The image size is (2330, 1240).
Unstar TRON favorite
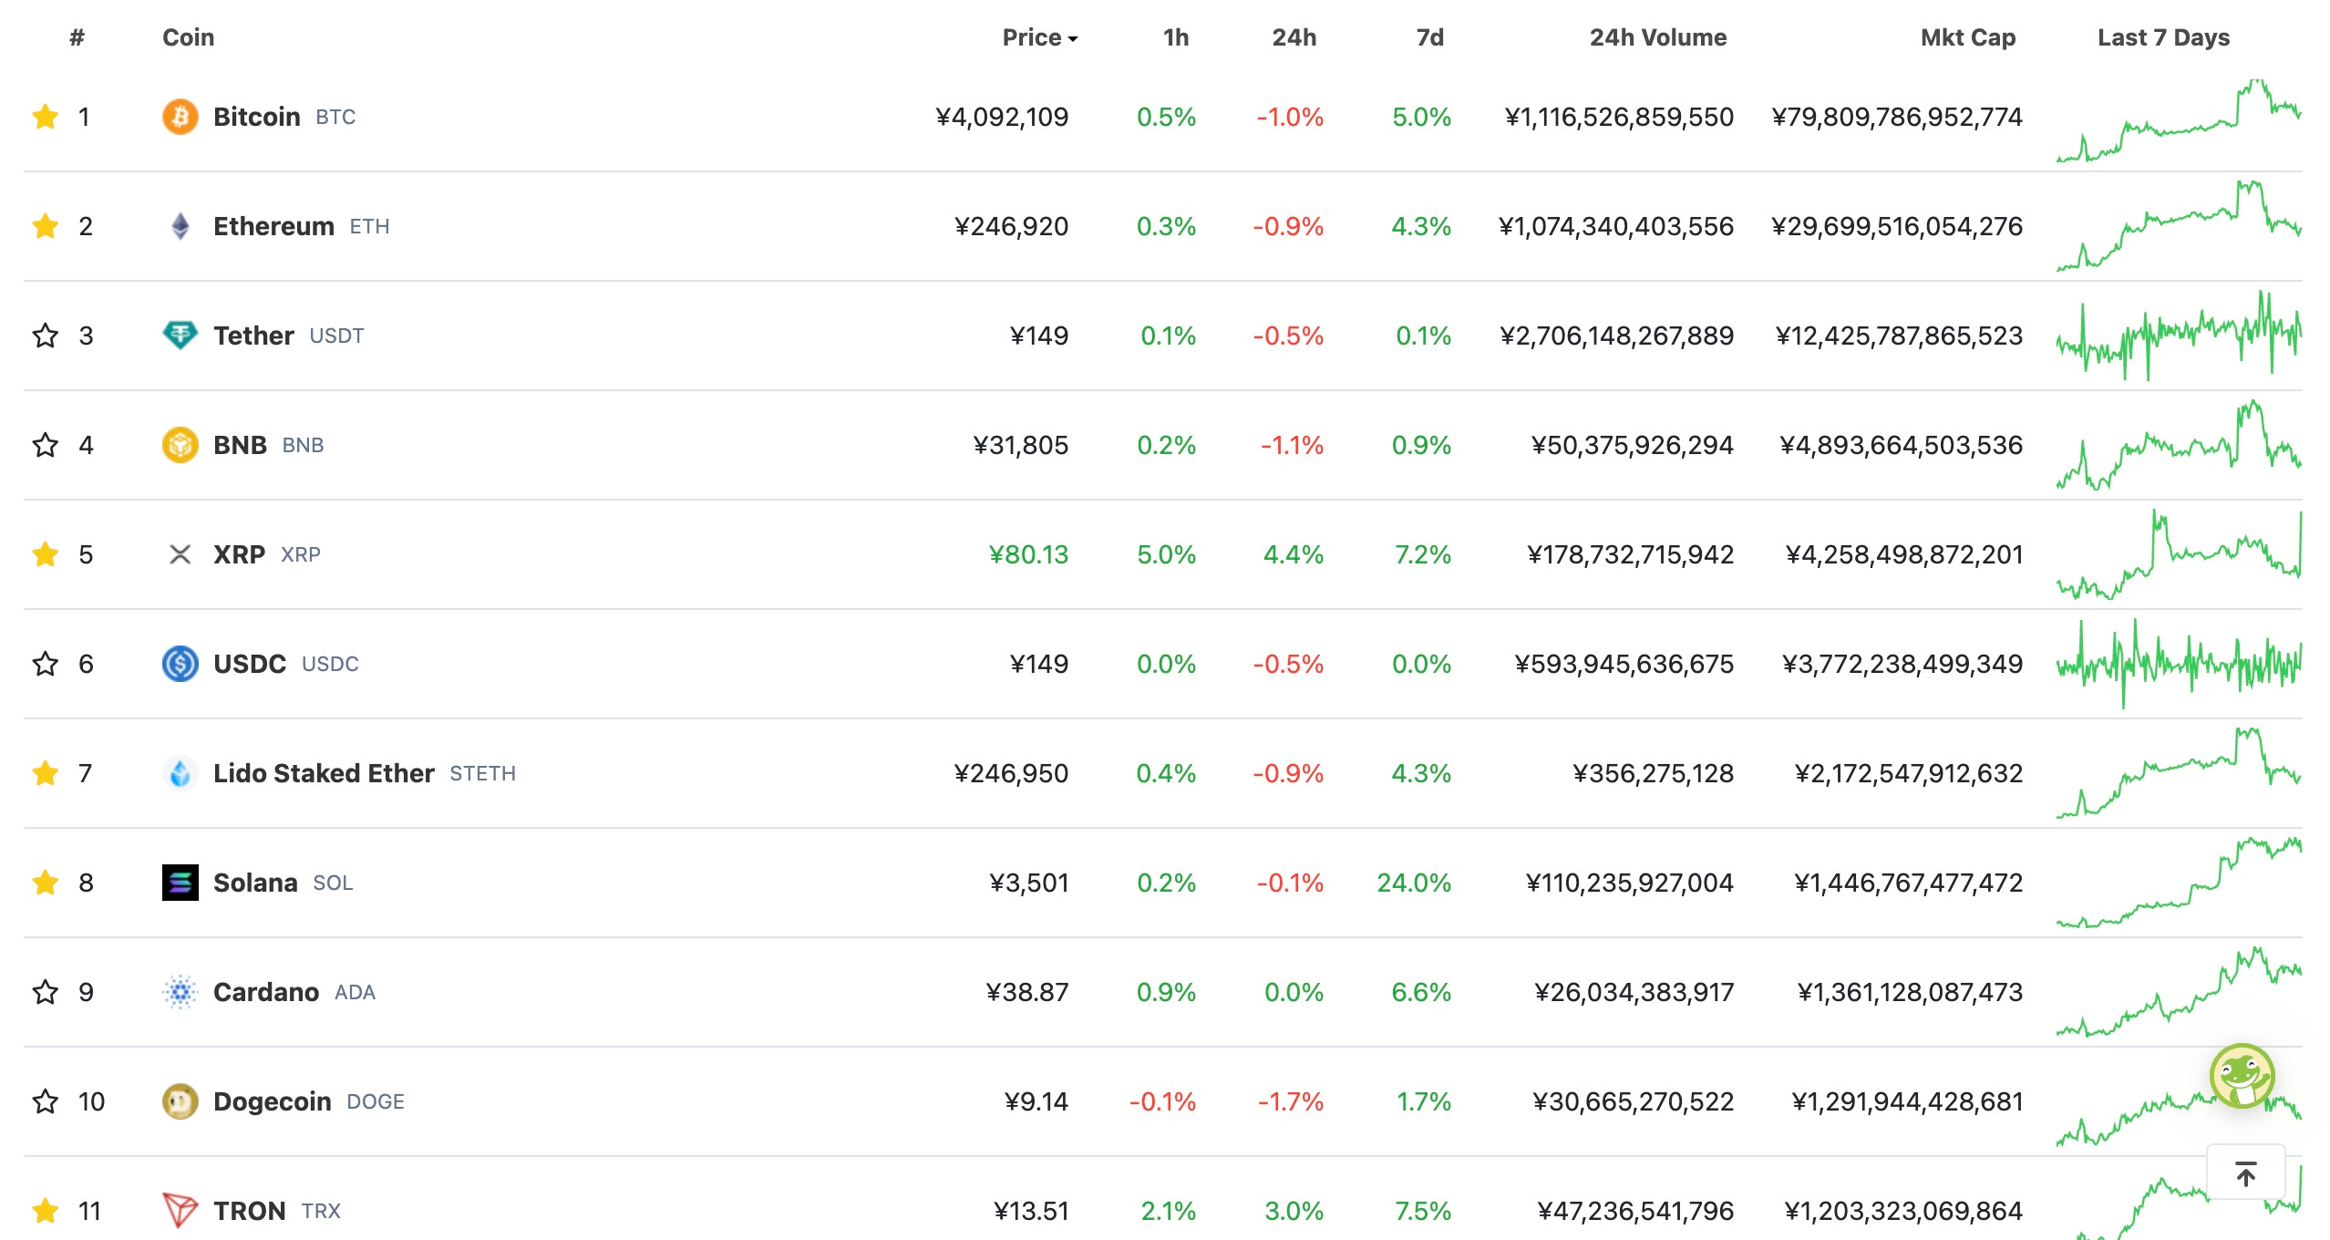tap(46, 1211)
